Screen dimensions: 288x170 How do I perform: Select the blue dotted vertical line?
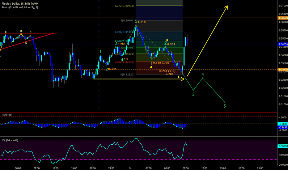(99, 55)
